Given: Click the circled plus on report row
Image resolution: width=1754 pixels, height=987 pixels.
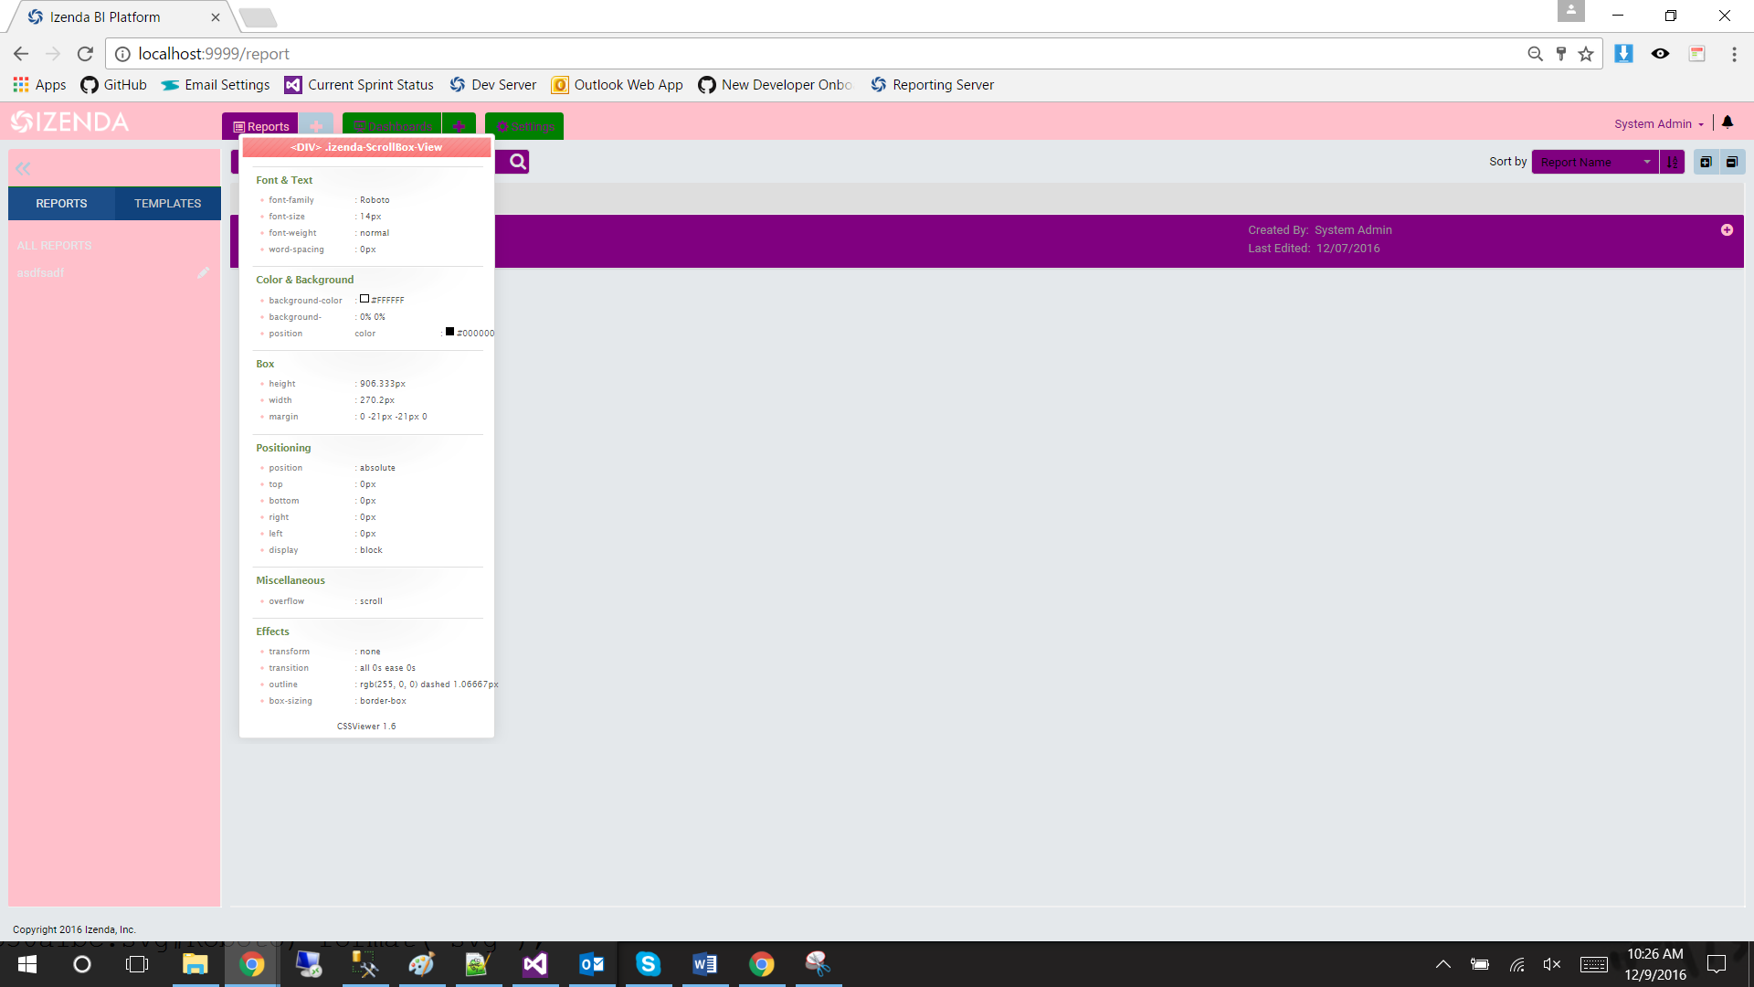Looking at the screenshot, I should (1727, 230).
